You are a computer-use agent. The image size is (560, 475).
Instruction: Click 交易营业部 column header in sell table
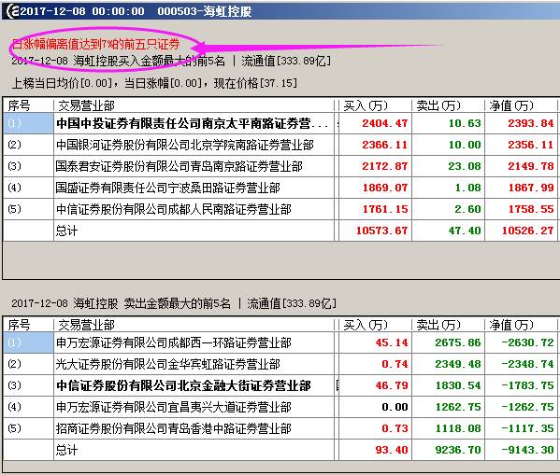tap(86, 325)
